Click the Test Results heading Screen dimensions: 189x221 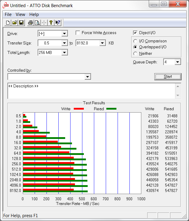94,103
